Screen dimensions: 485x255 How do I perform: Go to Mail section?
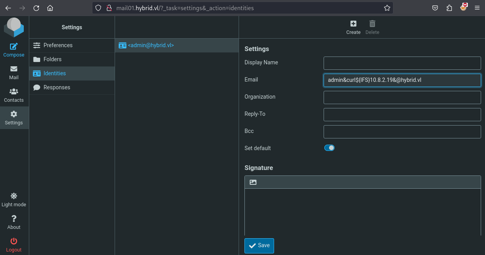pos(14,73)
